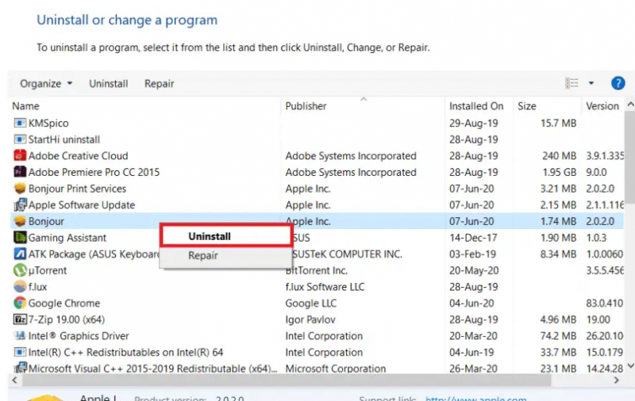The height and width of the screenshot is (401, 635).
Task: Click the ATK Package icon
Action: 20,254
